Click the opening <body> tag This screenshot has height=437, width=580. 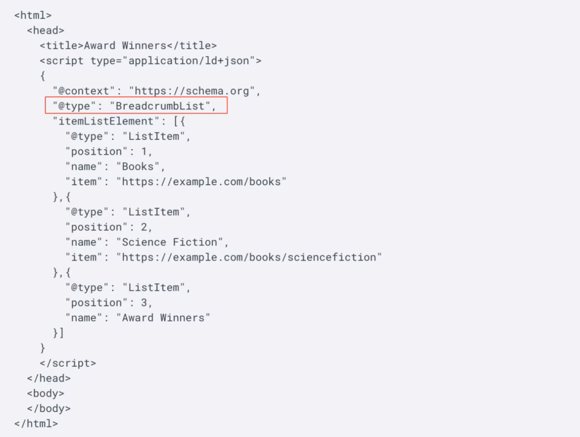coord(45,393)
